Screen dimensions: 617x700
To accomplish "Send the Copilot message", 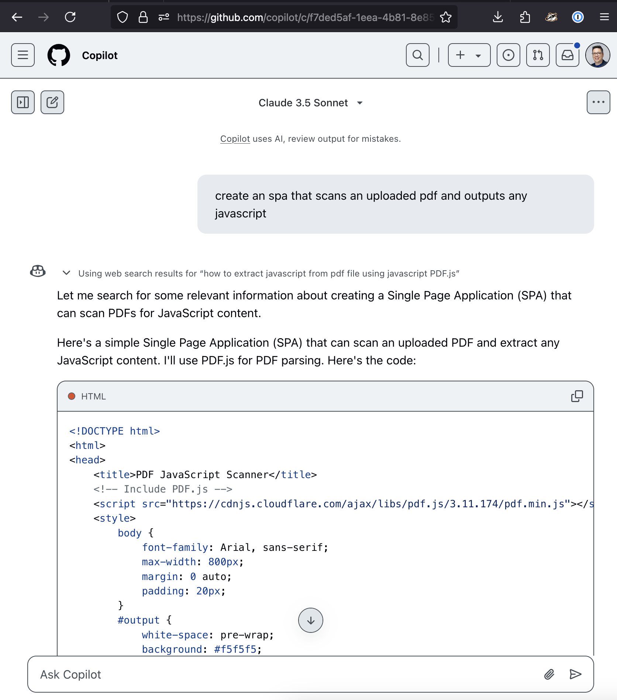I will pos(575,674).
